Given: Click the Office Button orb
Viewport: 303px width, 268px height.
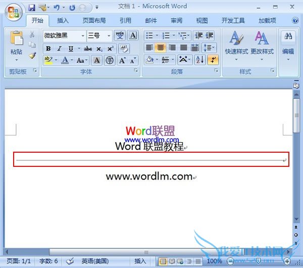Looking at the screenshot, I should pyautogui.click(x=13, y=12).
